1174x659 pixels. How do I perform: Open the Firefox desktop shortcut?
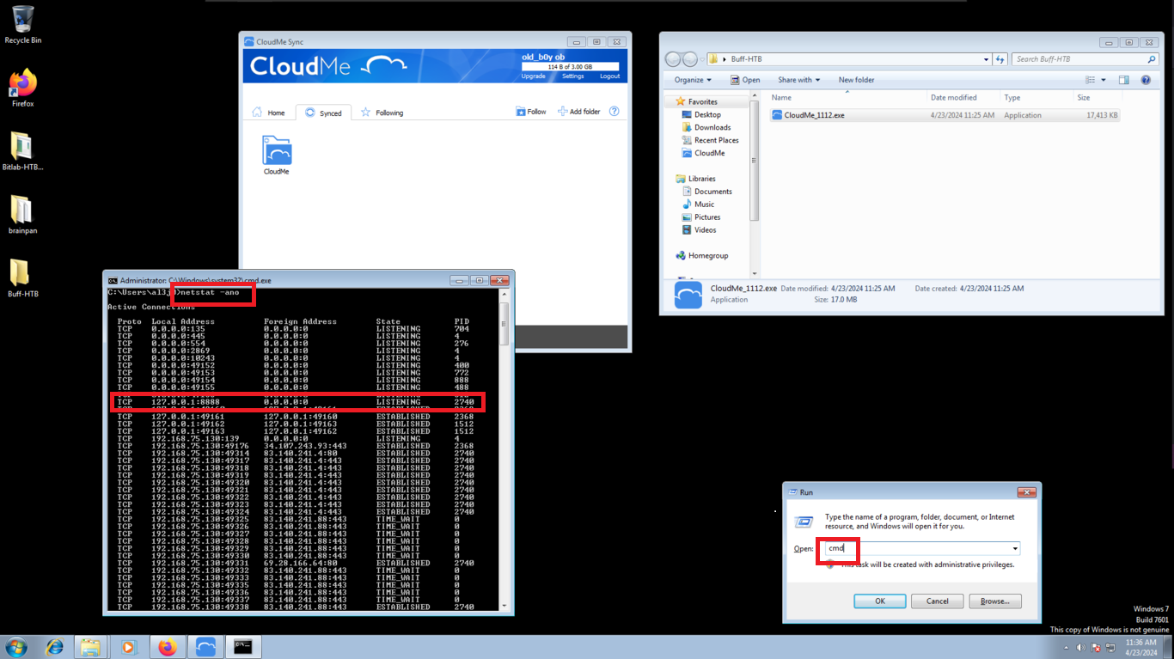tap(23, 82)
